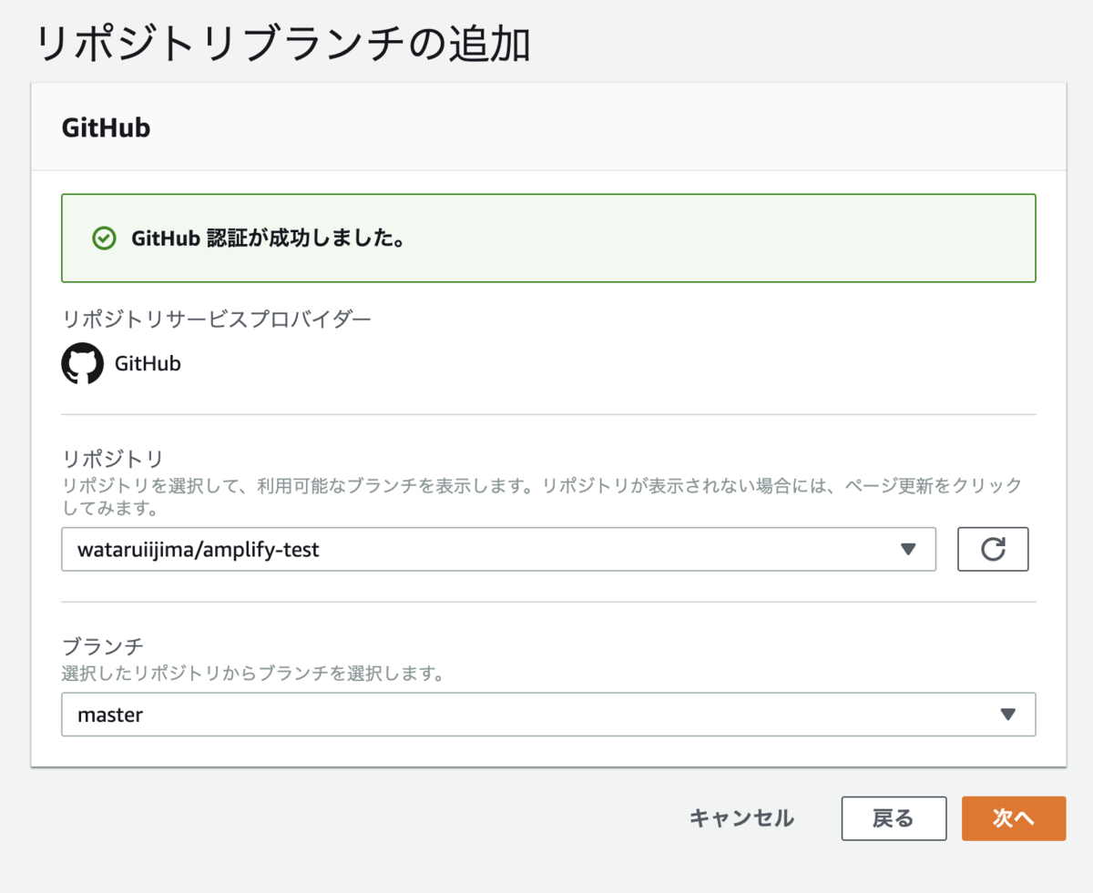Open the repository dropdown watarujima/amplify-test
This screenshot has height=893, width=1093.
pos(498,549)
